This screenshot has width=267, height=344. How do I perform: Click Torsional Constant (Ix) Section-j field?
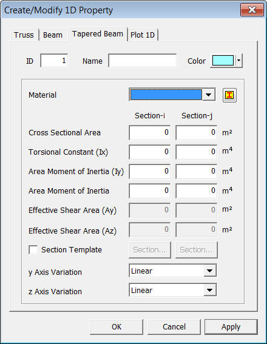[x=197, y=152]
